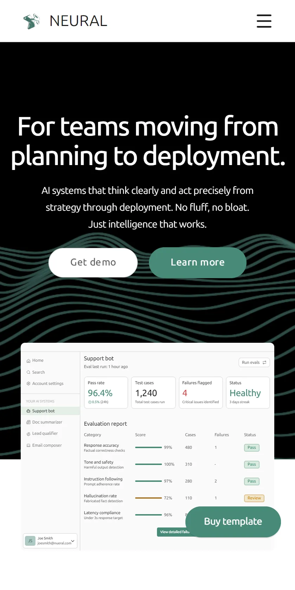Open the hamburger navigation menu
Screen dimensions: 295x590
point(264,21)
